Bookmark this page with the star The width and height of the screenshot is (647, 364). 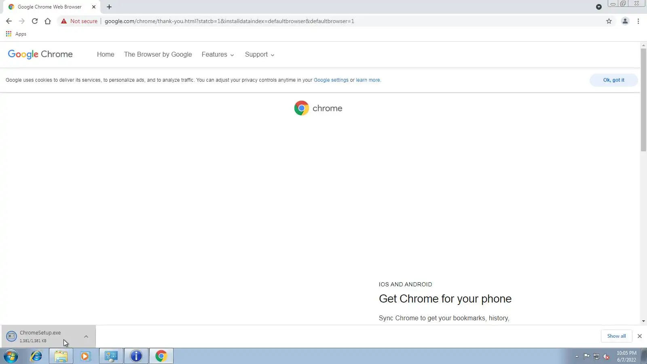tap(609, 21)
